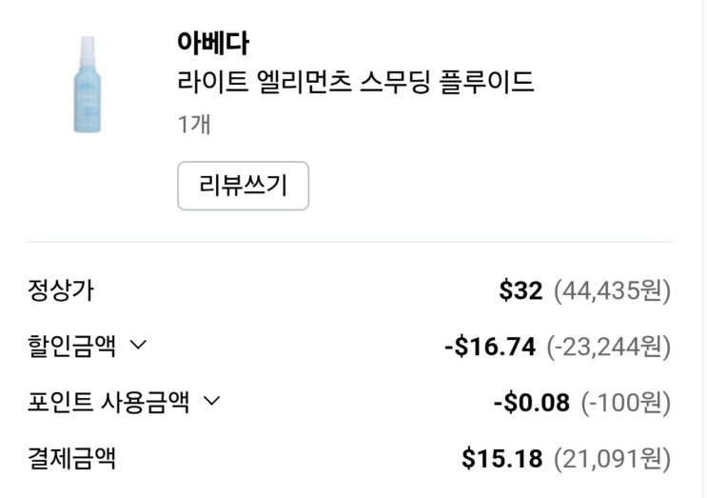The height and width of the screenshot is (498, 707).
Task: Expand the 할인금액 chevron arrow
Action: [138, 346]
